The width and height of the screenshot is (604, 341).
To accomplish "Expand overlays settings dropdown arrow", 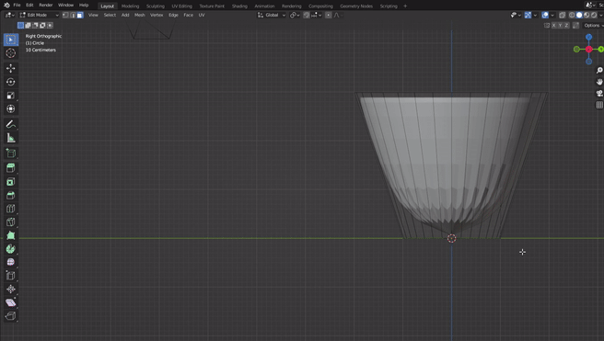I will pyautogui.click(x=552, y=15).
